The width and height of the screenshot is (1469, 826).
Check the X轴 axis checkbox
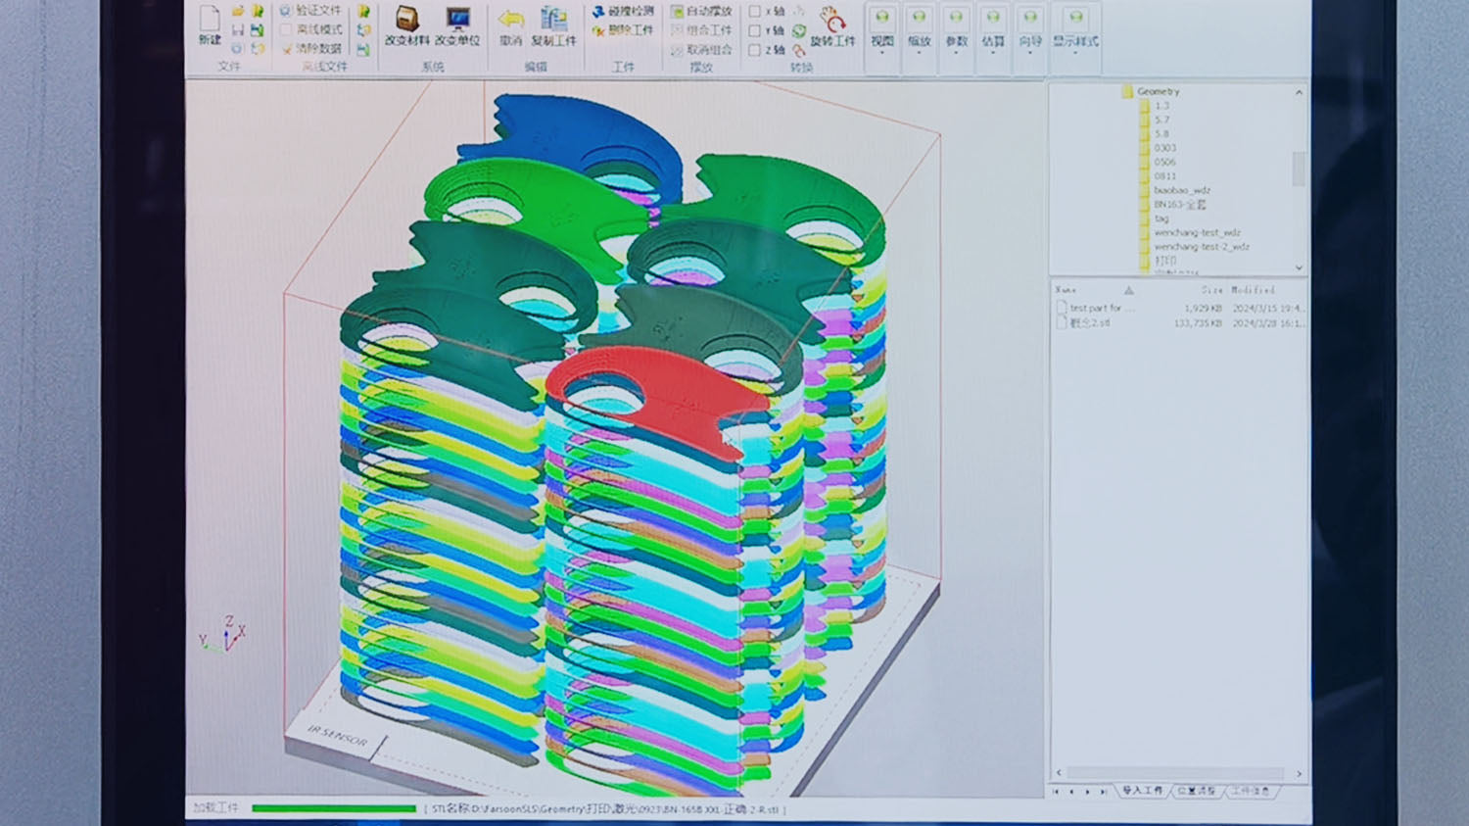pyautogui.click(x=752, y=13)
